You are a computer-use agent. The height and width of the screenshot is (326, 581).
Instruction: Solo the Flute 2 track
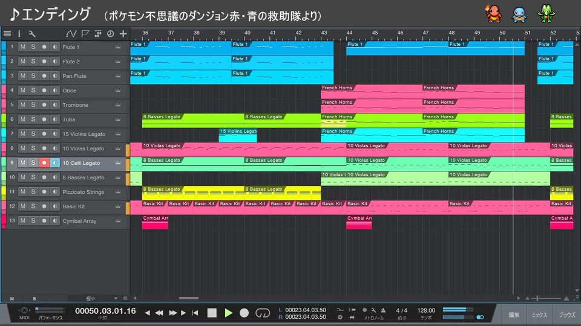pos(33,62)
